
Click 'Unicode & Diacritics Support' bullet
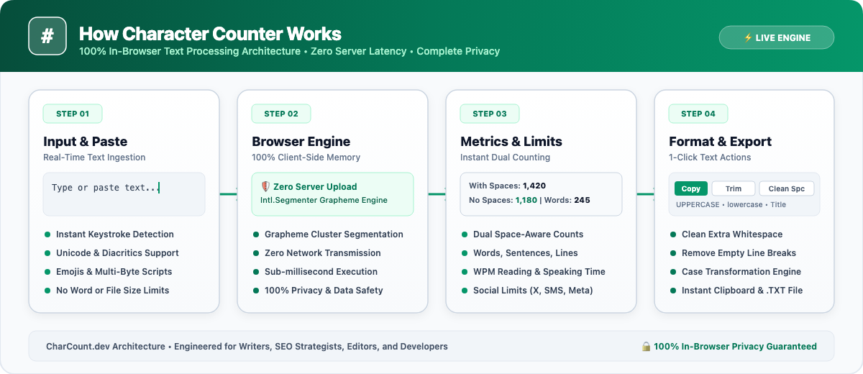(117, 253)
